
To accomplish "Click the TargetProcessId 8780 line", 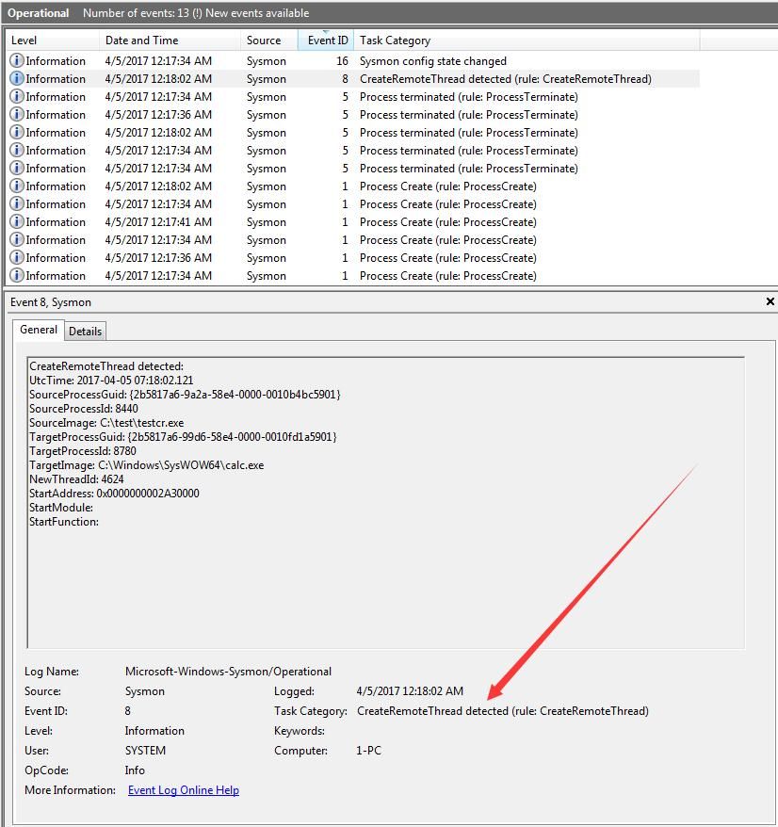I will 82,451.
